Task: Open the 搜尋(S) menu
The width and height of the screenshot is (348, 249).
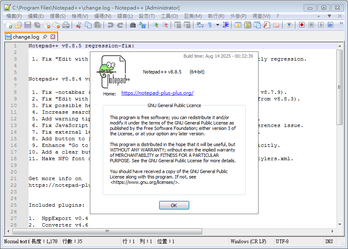Action: (x=58, y=16)
